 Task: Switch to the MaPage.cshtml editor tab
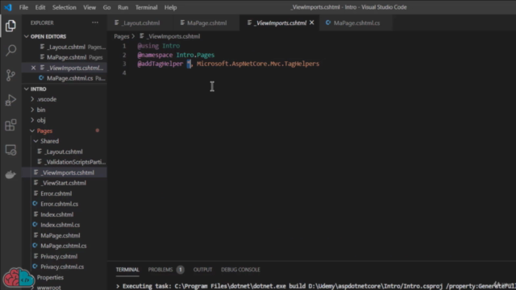(206, 23)
